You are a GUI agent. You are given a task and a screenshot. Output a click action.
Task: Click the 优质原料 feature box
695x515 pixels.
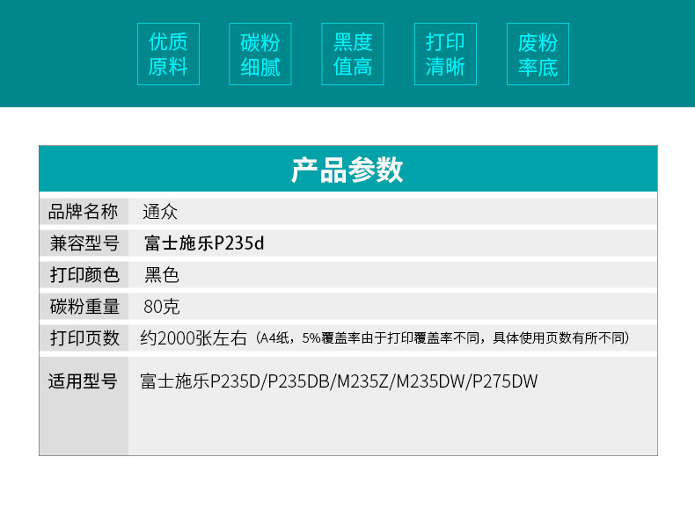pos(168,54)
